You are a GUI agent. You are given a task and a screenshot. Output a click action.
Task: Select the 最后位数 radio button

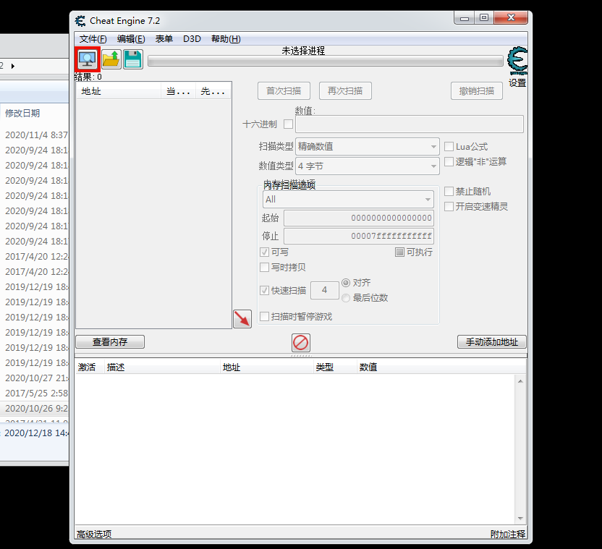[x=346, y=297]
